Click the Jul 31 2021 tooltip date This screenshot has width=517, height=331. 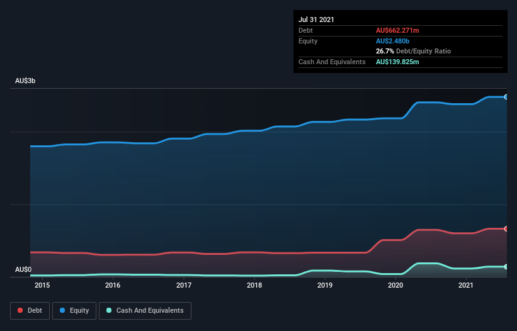coord(316,20)
